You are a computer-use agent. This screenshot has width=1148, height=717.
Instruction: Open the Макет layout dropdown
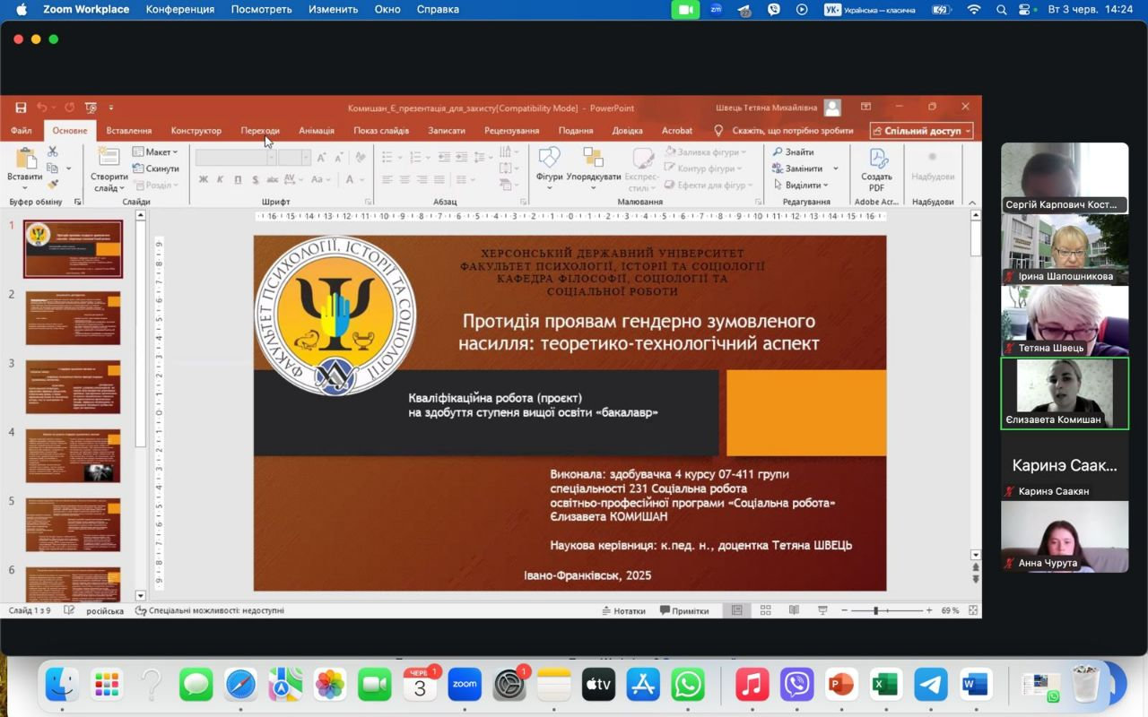155,152
